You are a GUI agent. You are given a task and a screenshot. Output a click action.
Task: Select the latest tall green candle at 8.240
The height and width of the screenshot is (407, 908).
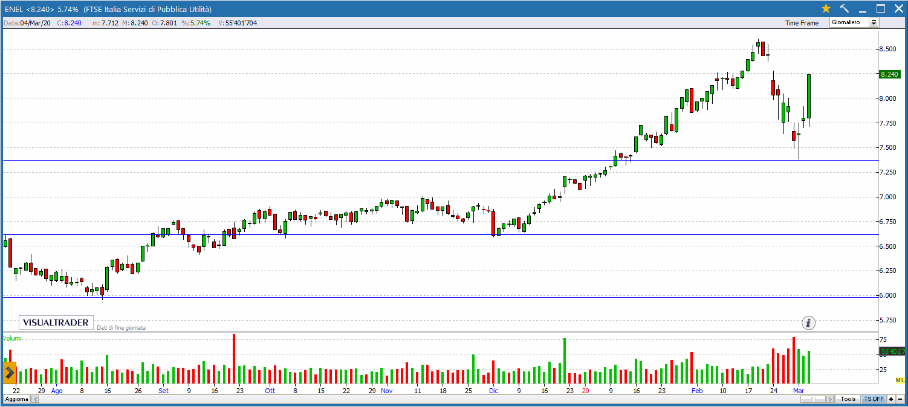808,97
